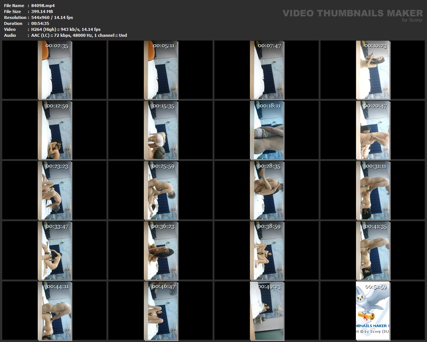The image size is (427, 342).
Task: Click the Duration value 00:54:35
Action: (40, 23)
